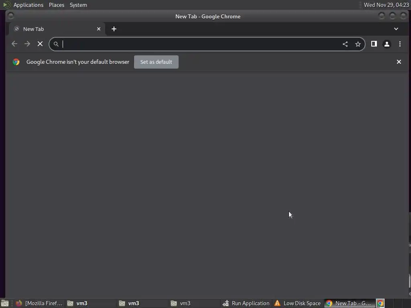Expand the tab search dropdown arrow
Screen dimensions: 411x308
396,29
